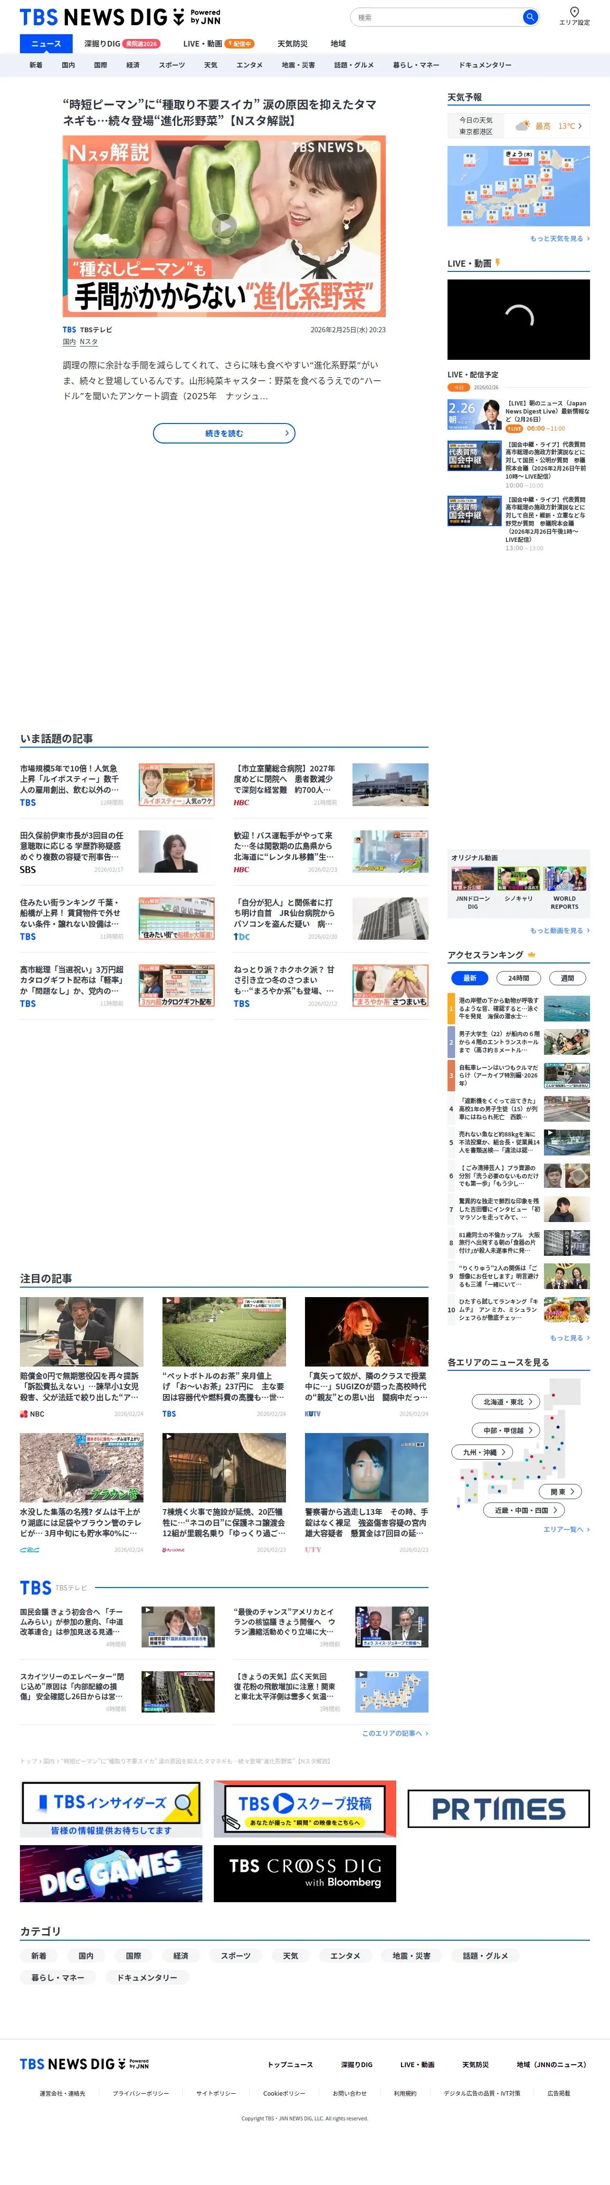The height and width of the screenshot is (2185, 610).
Task: Open the rank 10 ランキング article thumbnail
Action: click(567, 1309)
